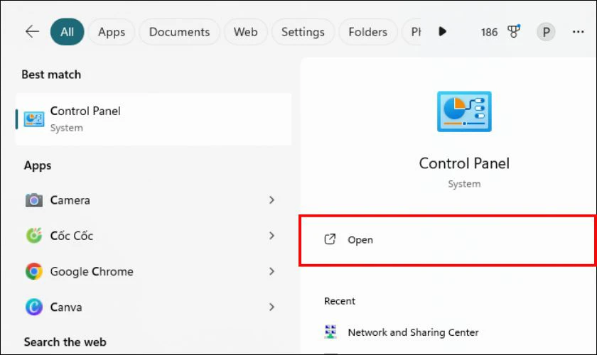Open the P user account avatar

pyautogui.click(x=546, y=32)
